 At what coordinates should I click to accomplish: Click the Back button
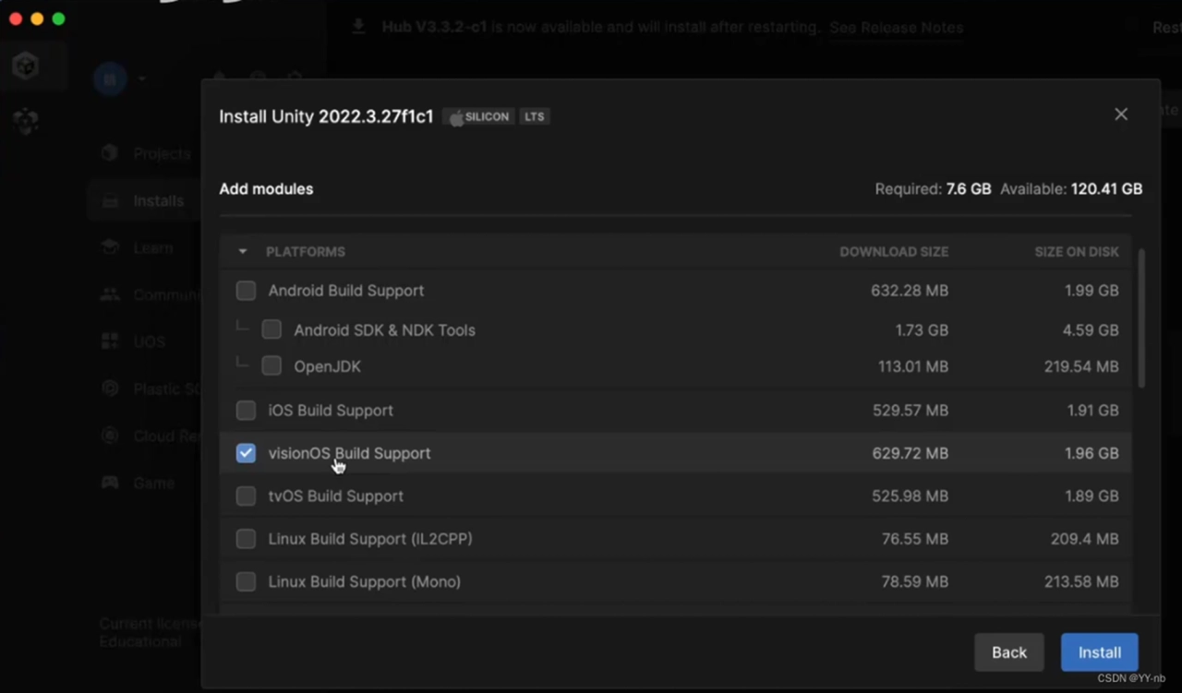tap(1009, 652)
